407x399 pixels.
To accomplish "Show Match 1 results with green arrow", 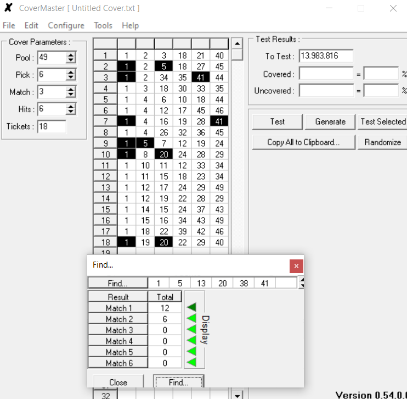I will point(191,307).
